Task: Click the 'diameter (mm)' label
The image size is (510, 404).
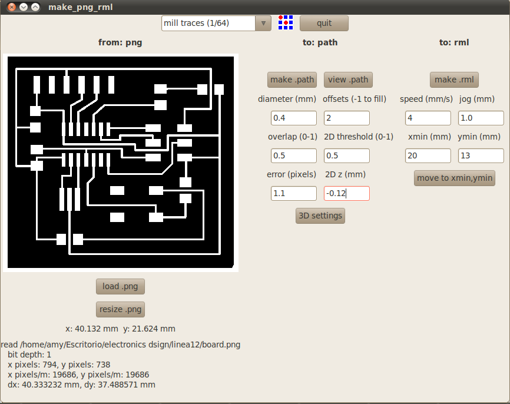Action: [x=287, y=99]
